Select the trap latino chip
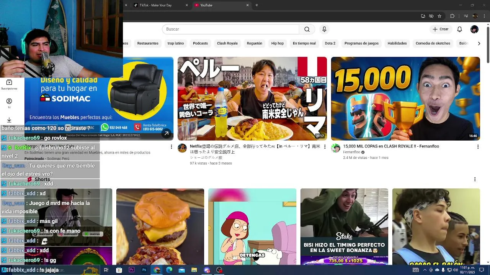 click(x=176, y=44)
